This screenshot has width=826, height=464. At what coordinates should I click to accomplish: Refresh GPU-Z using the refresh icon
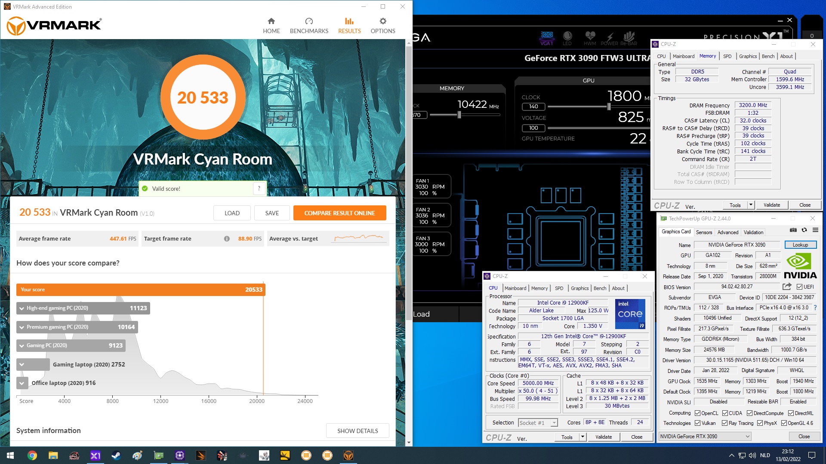804,230
